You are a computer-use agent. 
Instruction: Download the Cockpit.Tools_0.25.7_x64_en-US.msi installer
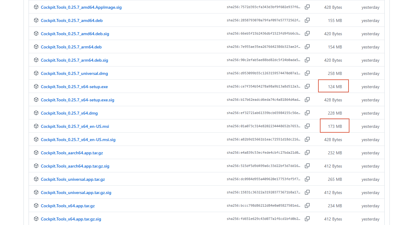[x=75, y=126]
